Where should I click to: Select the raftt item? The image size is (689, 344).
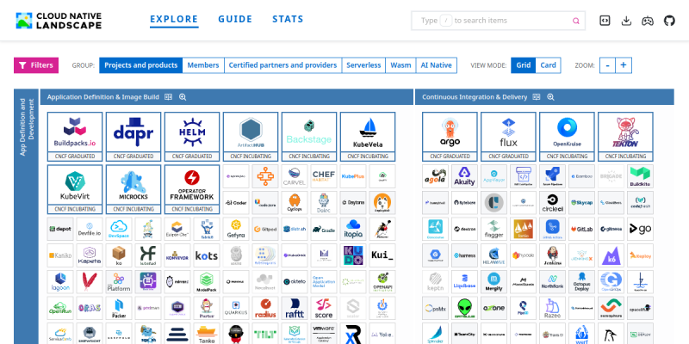[x=295, y=308]
